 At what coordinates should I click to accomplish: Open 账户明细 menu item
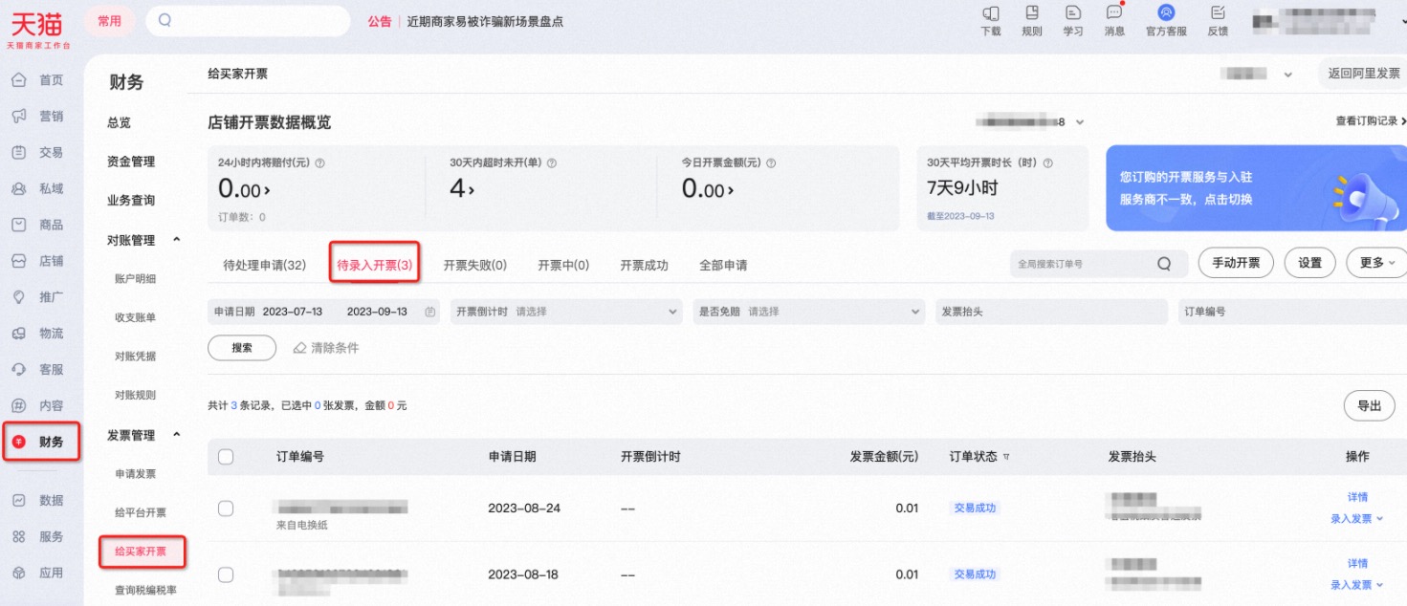[x=135, y=279]
